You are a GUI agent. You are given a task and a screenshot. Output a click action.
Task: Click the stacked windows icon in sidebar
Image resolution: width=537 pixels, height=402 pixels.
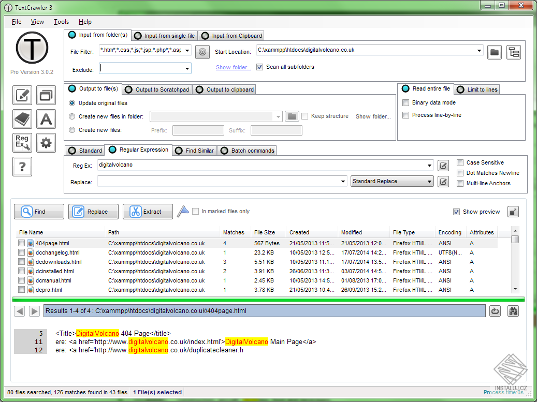click(46, 95)
